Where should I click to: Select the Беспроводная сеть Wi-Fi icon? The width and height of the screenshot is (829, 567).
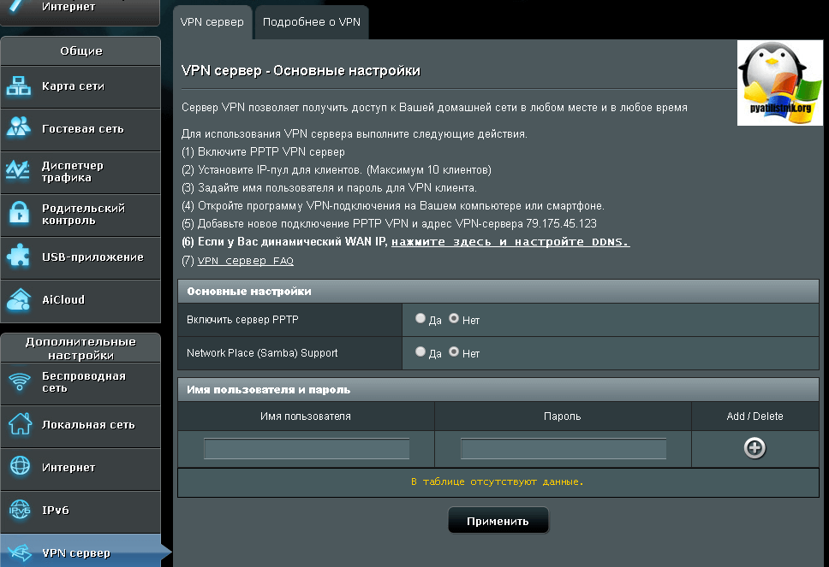click(x=20, y=381)
